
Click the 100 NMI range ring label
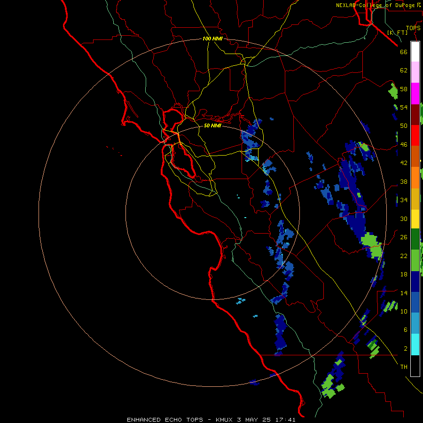tap(212, 39)
